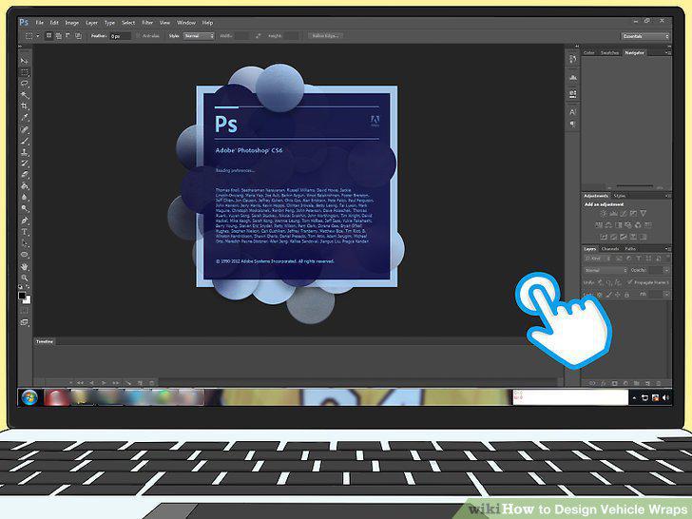
Task: Click the Refine Edge button
Action: [325, 36]
